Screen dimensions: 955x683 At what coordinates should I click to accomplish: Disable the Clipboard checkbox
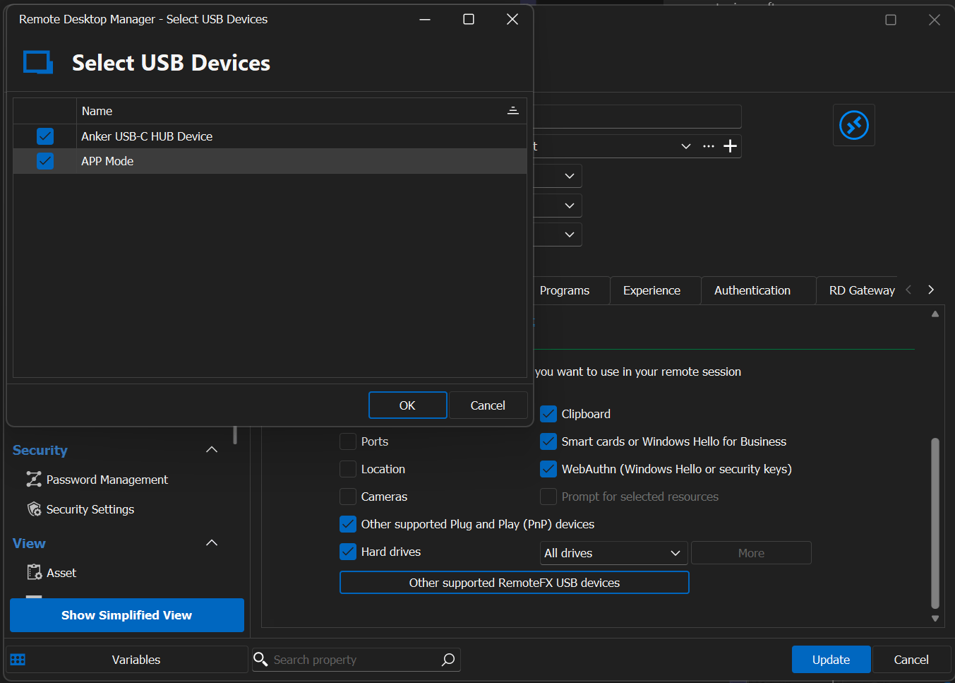548,414
